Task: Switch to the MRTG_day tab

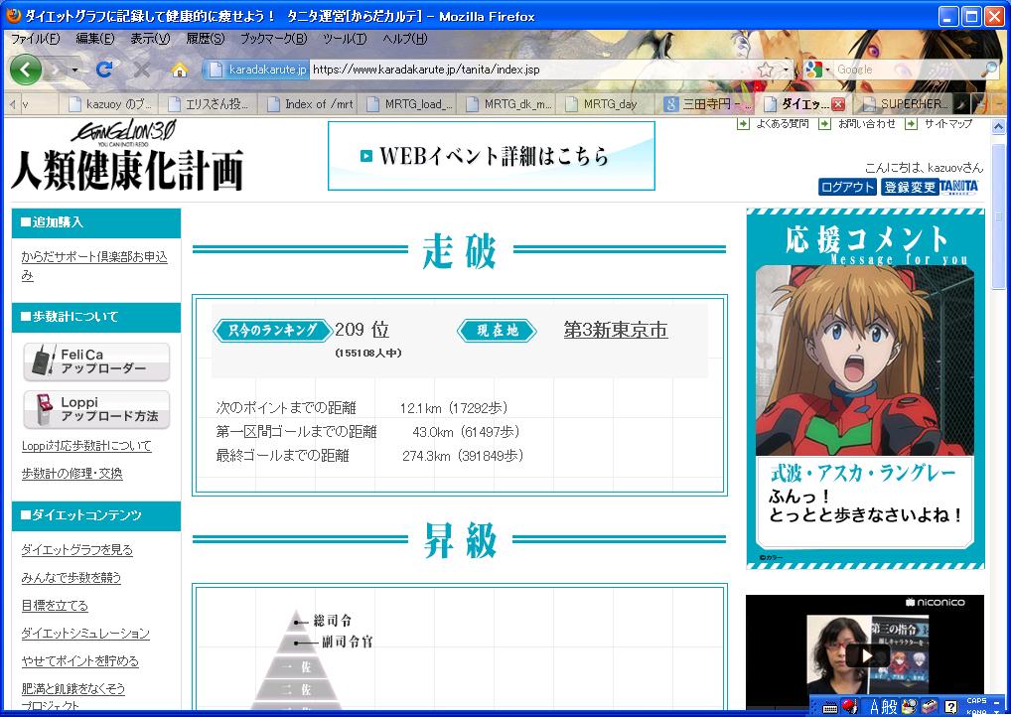Action: pyautogui.click(x=607, y=104)
